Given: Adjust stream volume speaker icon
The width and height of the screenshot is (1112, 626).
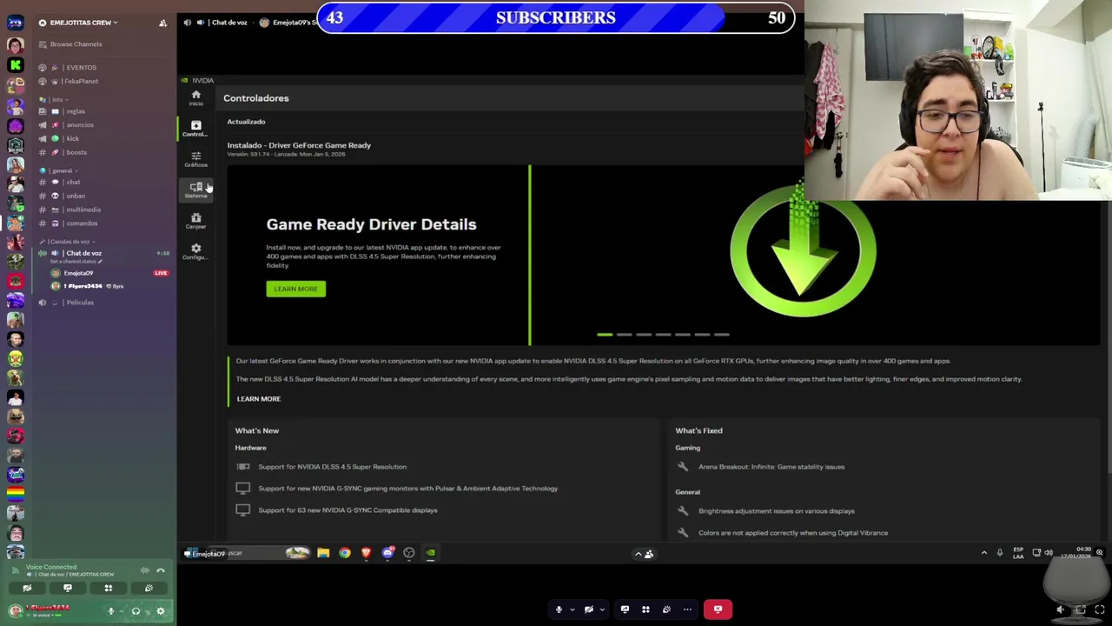Looking at the screenshot, I should click(1061, 610).
